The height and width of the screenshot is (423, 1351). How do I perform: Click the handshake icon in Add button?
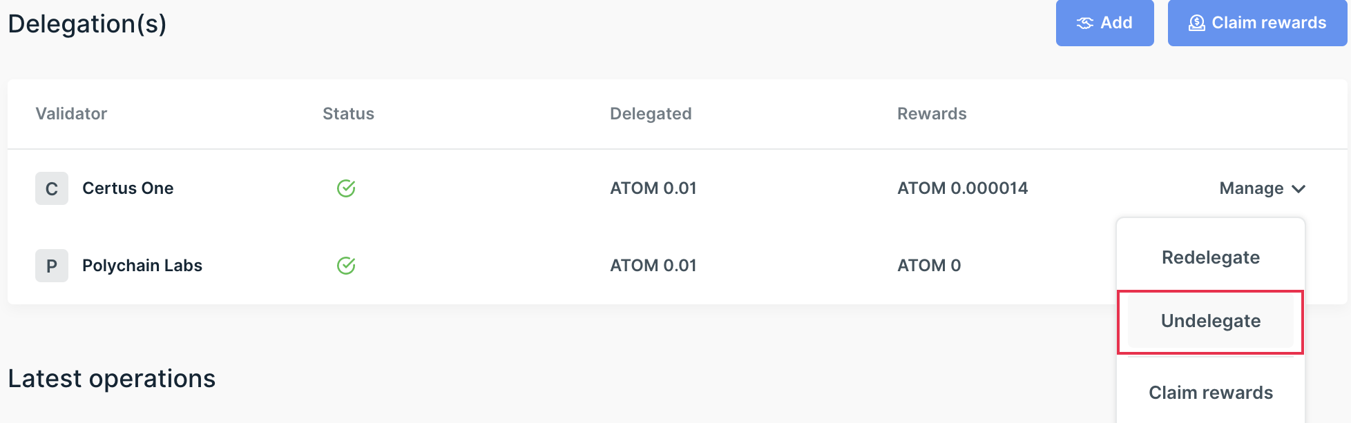[x=1085, y=23]
